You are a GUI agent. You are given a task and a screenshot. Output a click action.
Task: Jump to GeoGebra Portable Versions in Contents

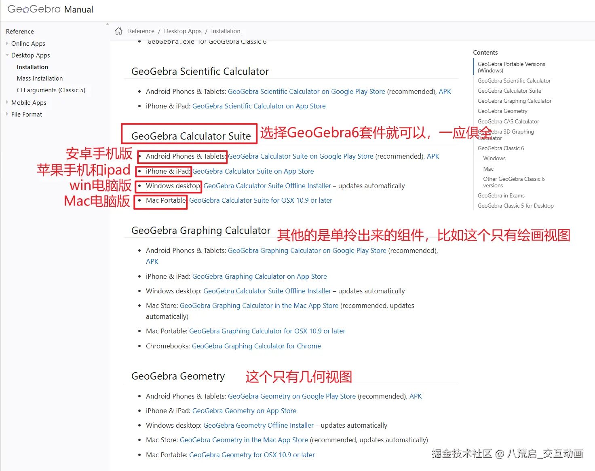point(511,67)
